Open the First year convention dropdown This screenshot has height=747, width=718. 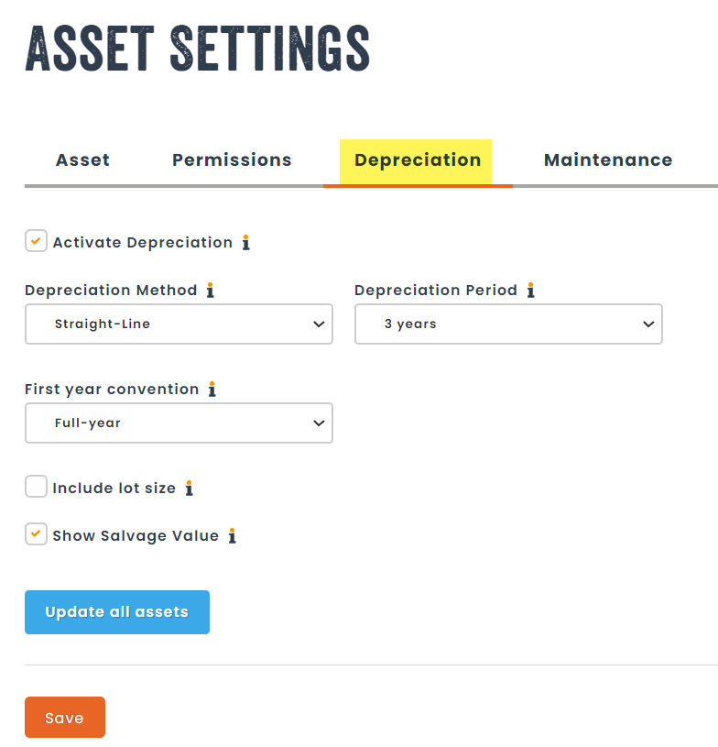click(179, 423)
